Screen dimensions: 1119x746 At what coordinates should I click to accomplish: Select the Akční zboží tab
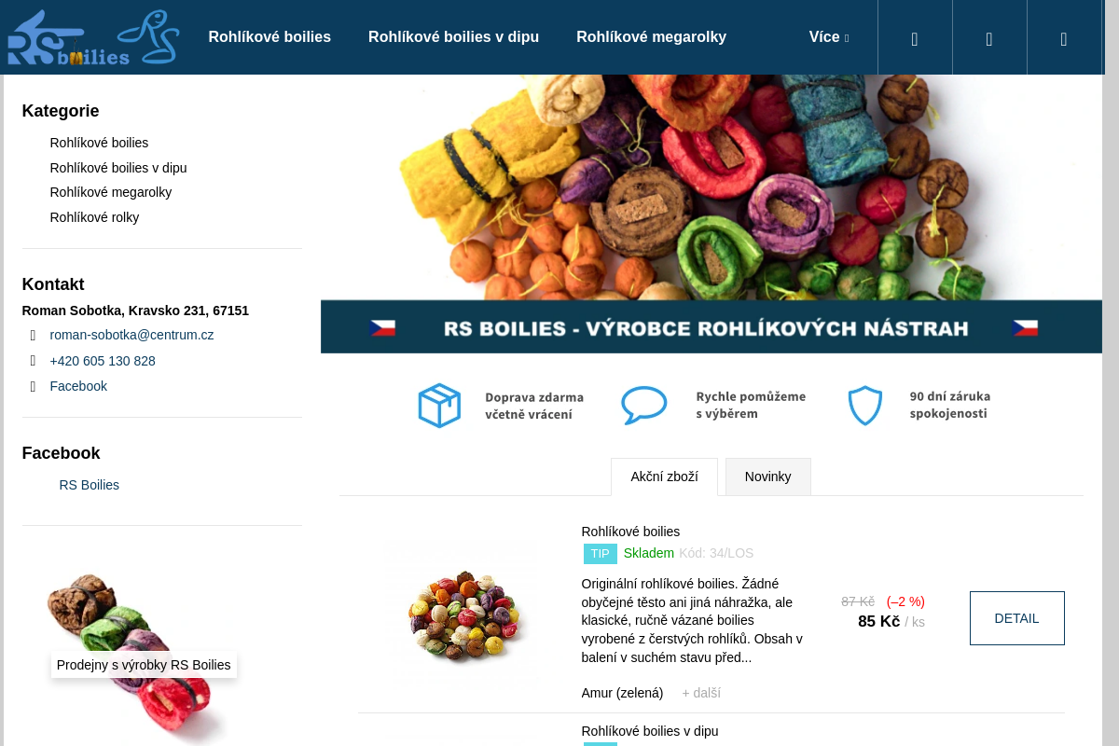664,477
